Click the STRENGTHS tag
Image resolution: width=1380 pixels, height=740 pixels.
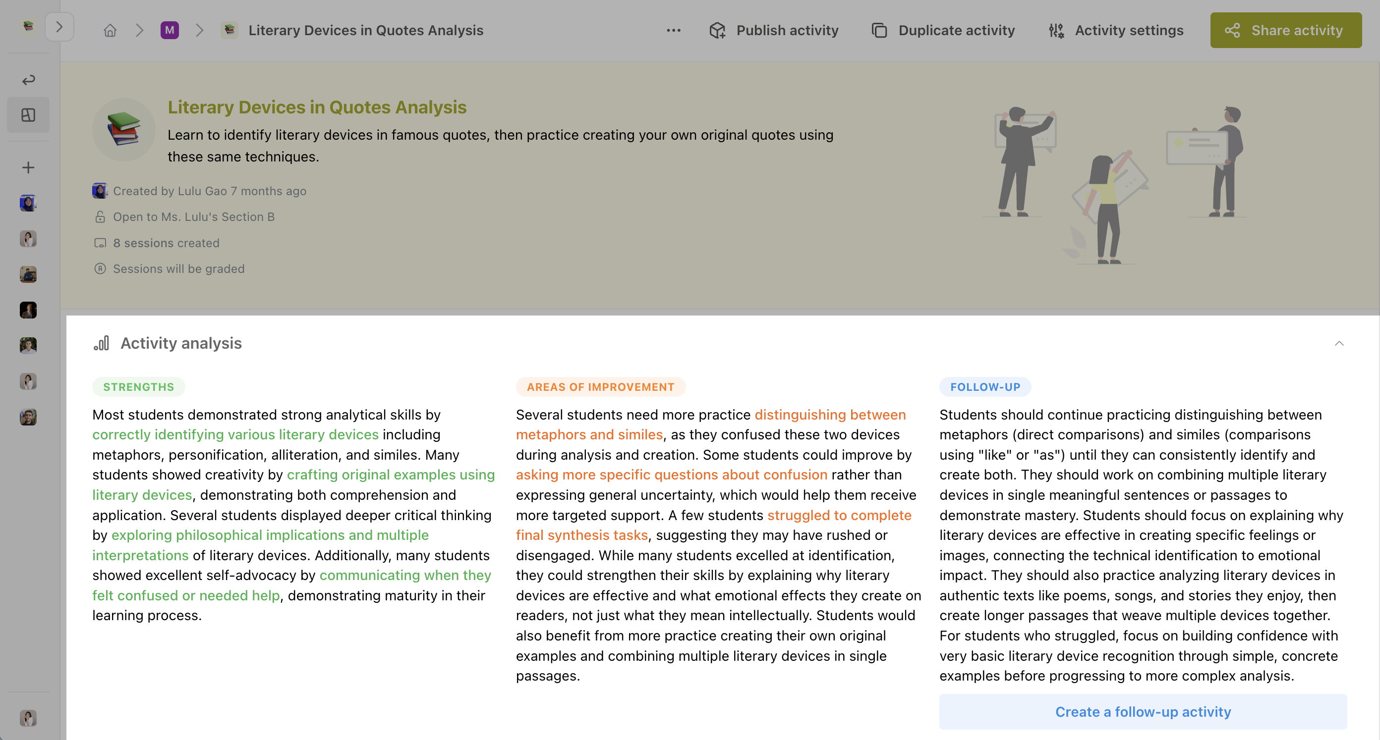(139, 387)
